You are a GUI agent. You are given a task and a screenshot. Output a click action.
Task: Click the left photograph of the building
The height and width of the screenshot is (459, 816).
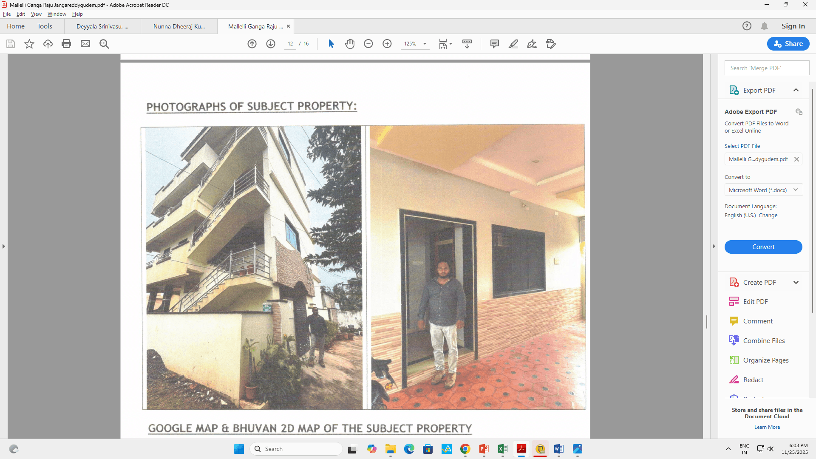254,268
